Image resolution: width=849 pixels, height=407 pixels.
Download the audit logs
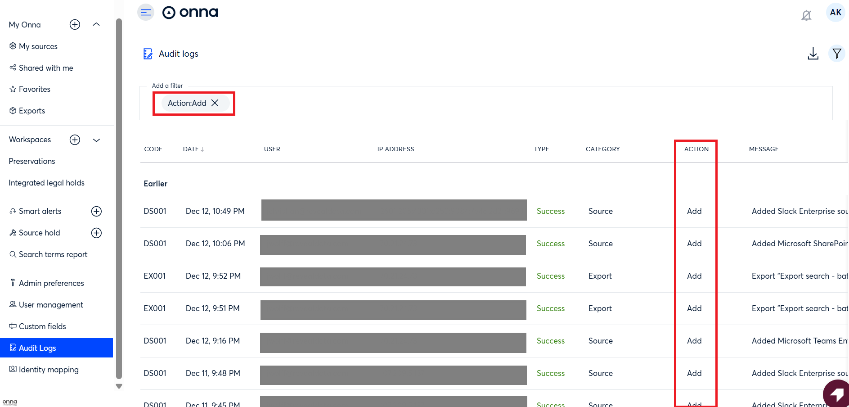point(813,54)
